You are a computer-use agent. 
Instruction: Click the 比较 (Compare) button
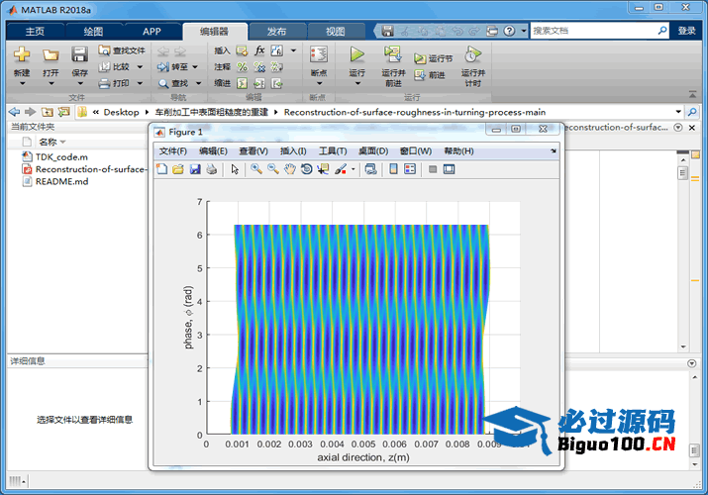(115, 66)
